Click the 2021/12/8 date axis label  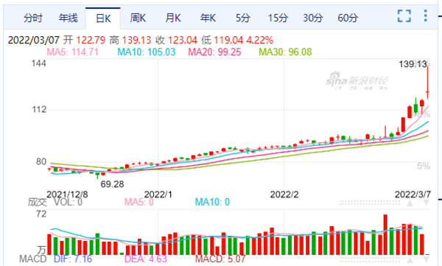tap(67, 195)
